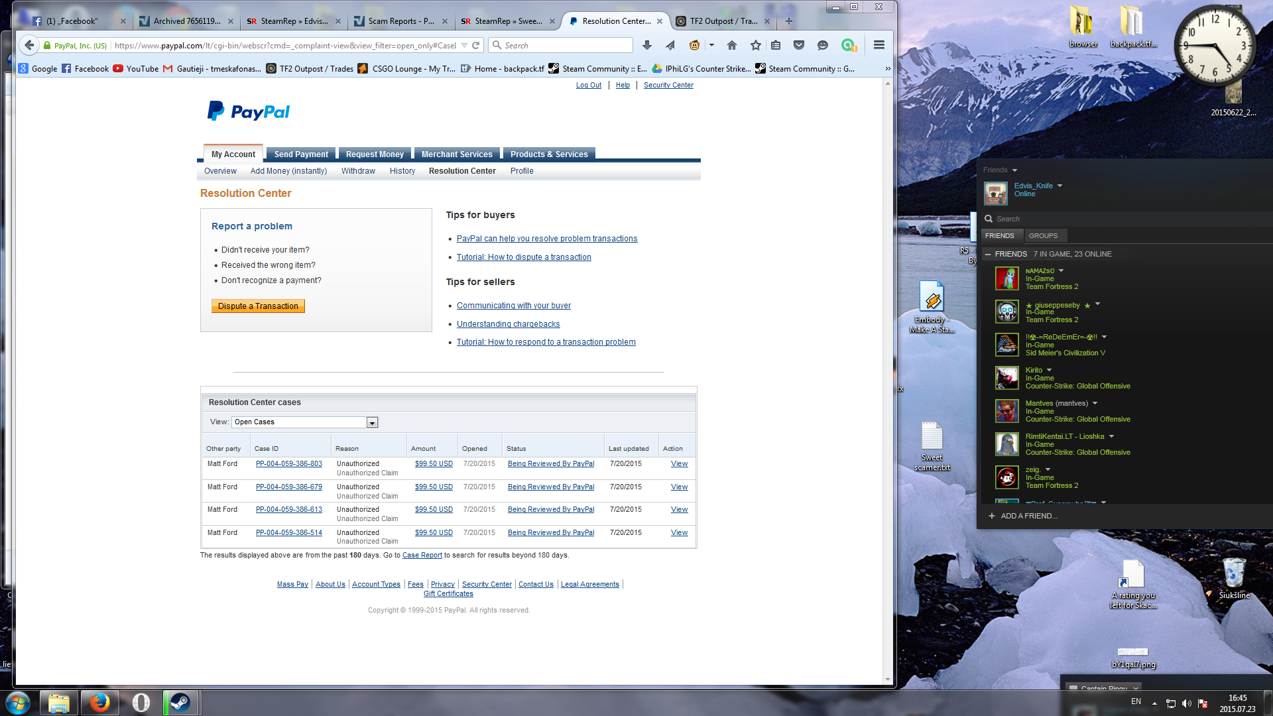The width and height of the screenshot is (1273, 716).
Task: Open the GROUPS tab in Steam friends
Action: pyautogui.click(x=1043, y=235)
